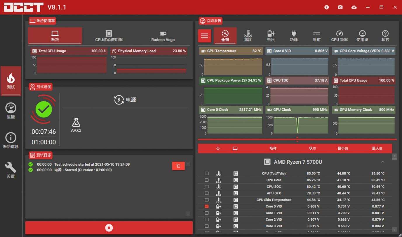Uncheck the Core 0 VID checkbox
The image size is (402, 237).
coord(207,206)
